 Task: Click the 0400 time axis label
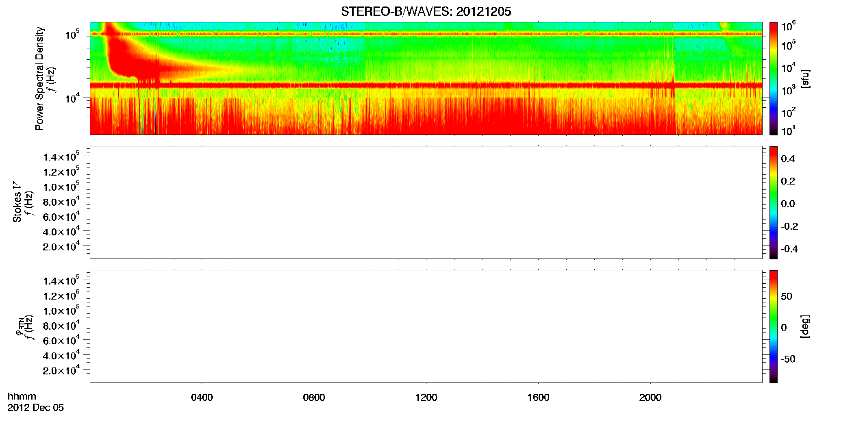(202, 398)
